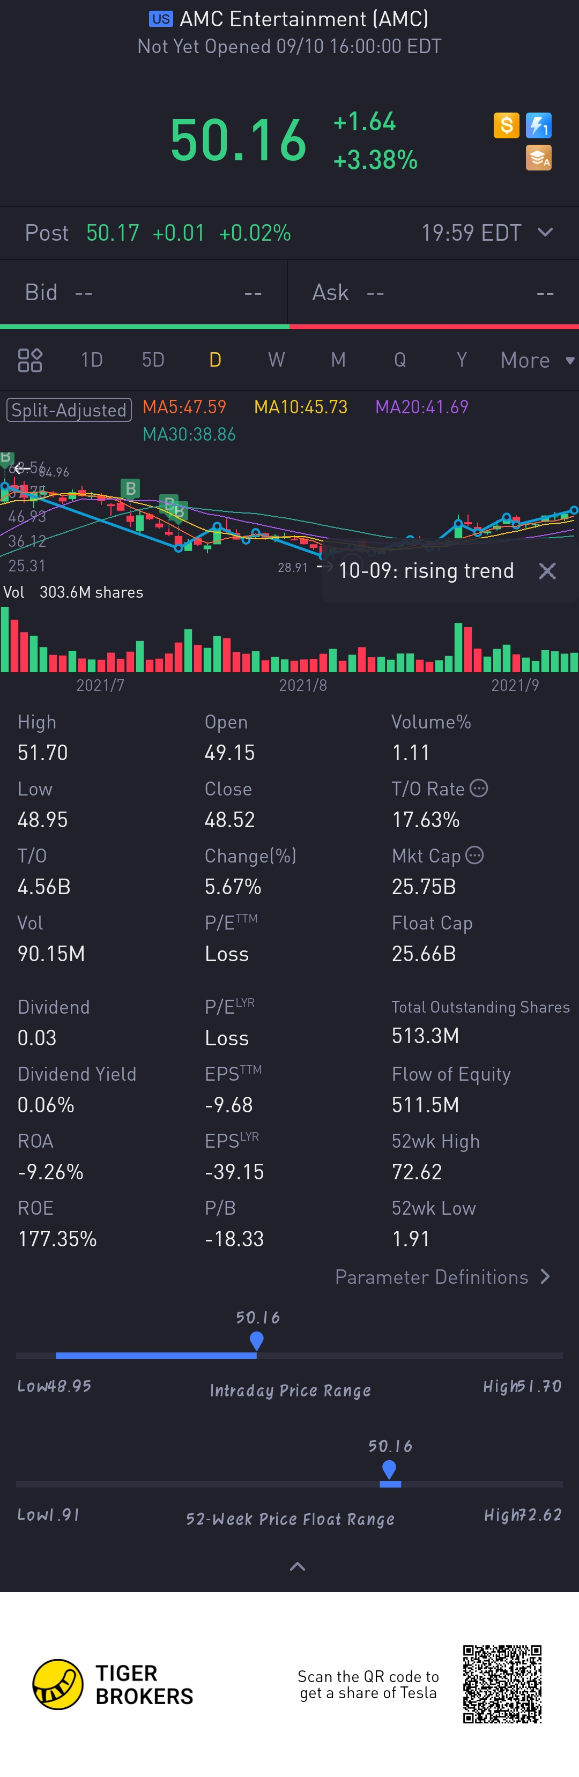Tap the orange dollar sign icon
The height and width of the screenshot is (1777, 579).
[x=506, y=125]
